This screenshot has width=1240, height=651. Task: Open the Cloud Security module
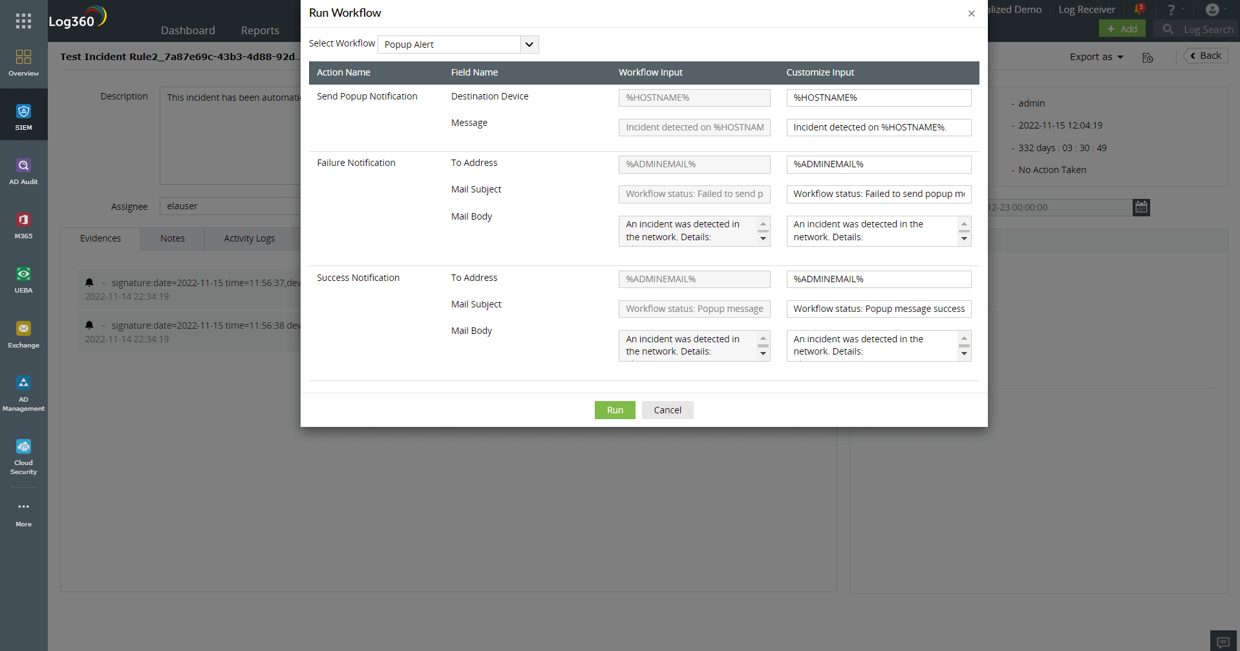(x=23, y=457)
